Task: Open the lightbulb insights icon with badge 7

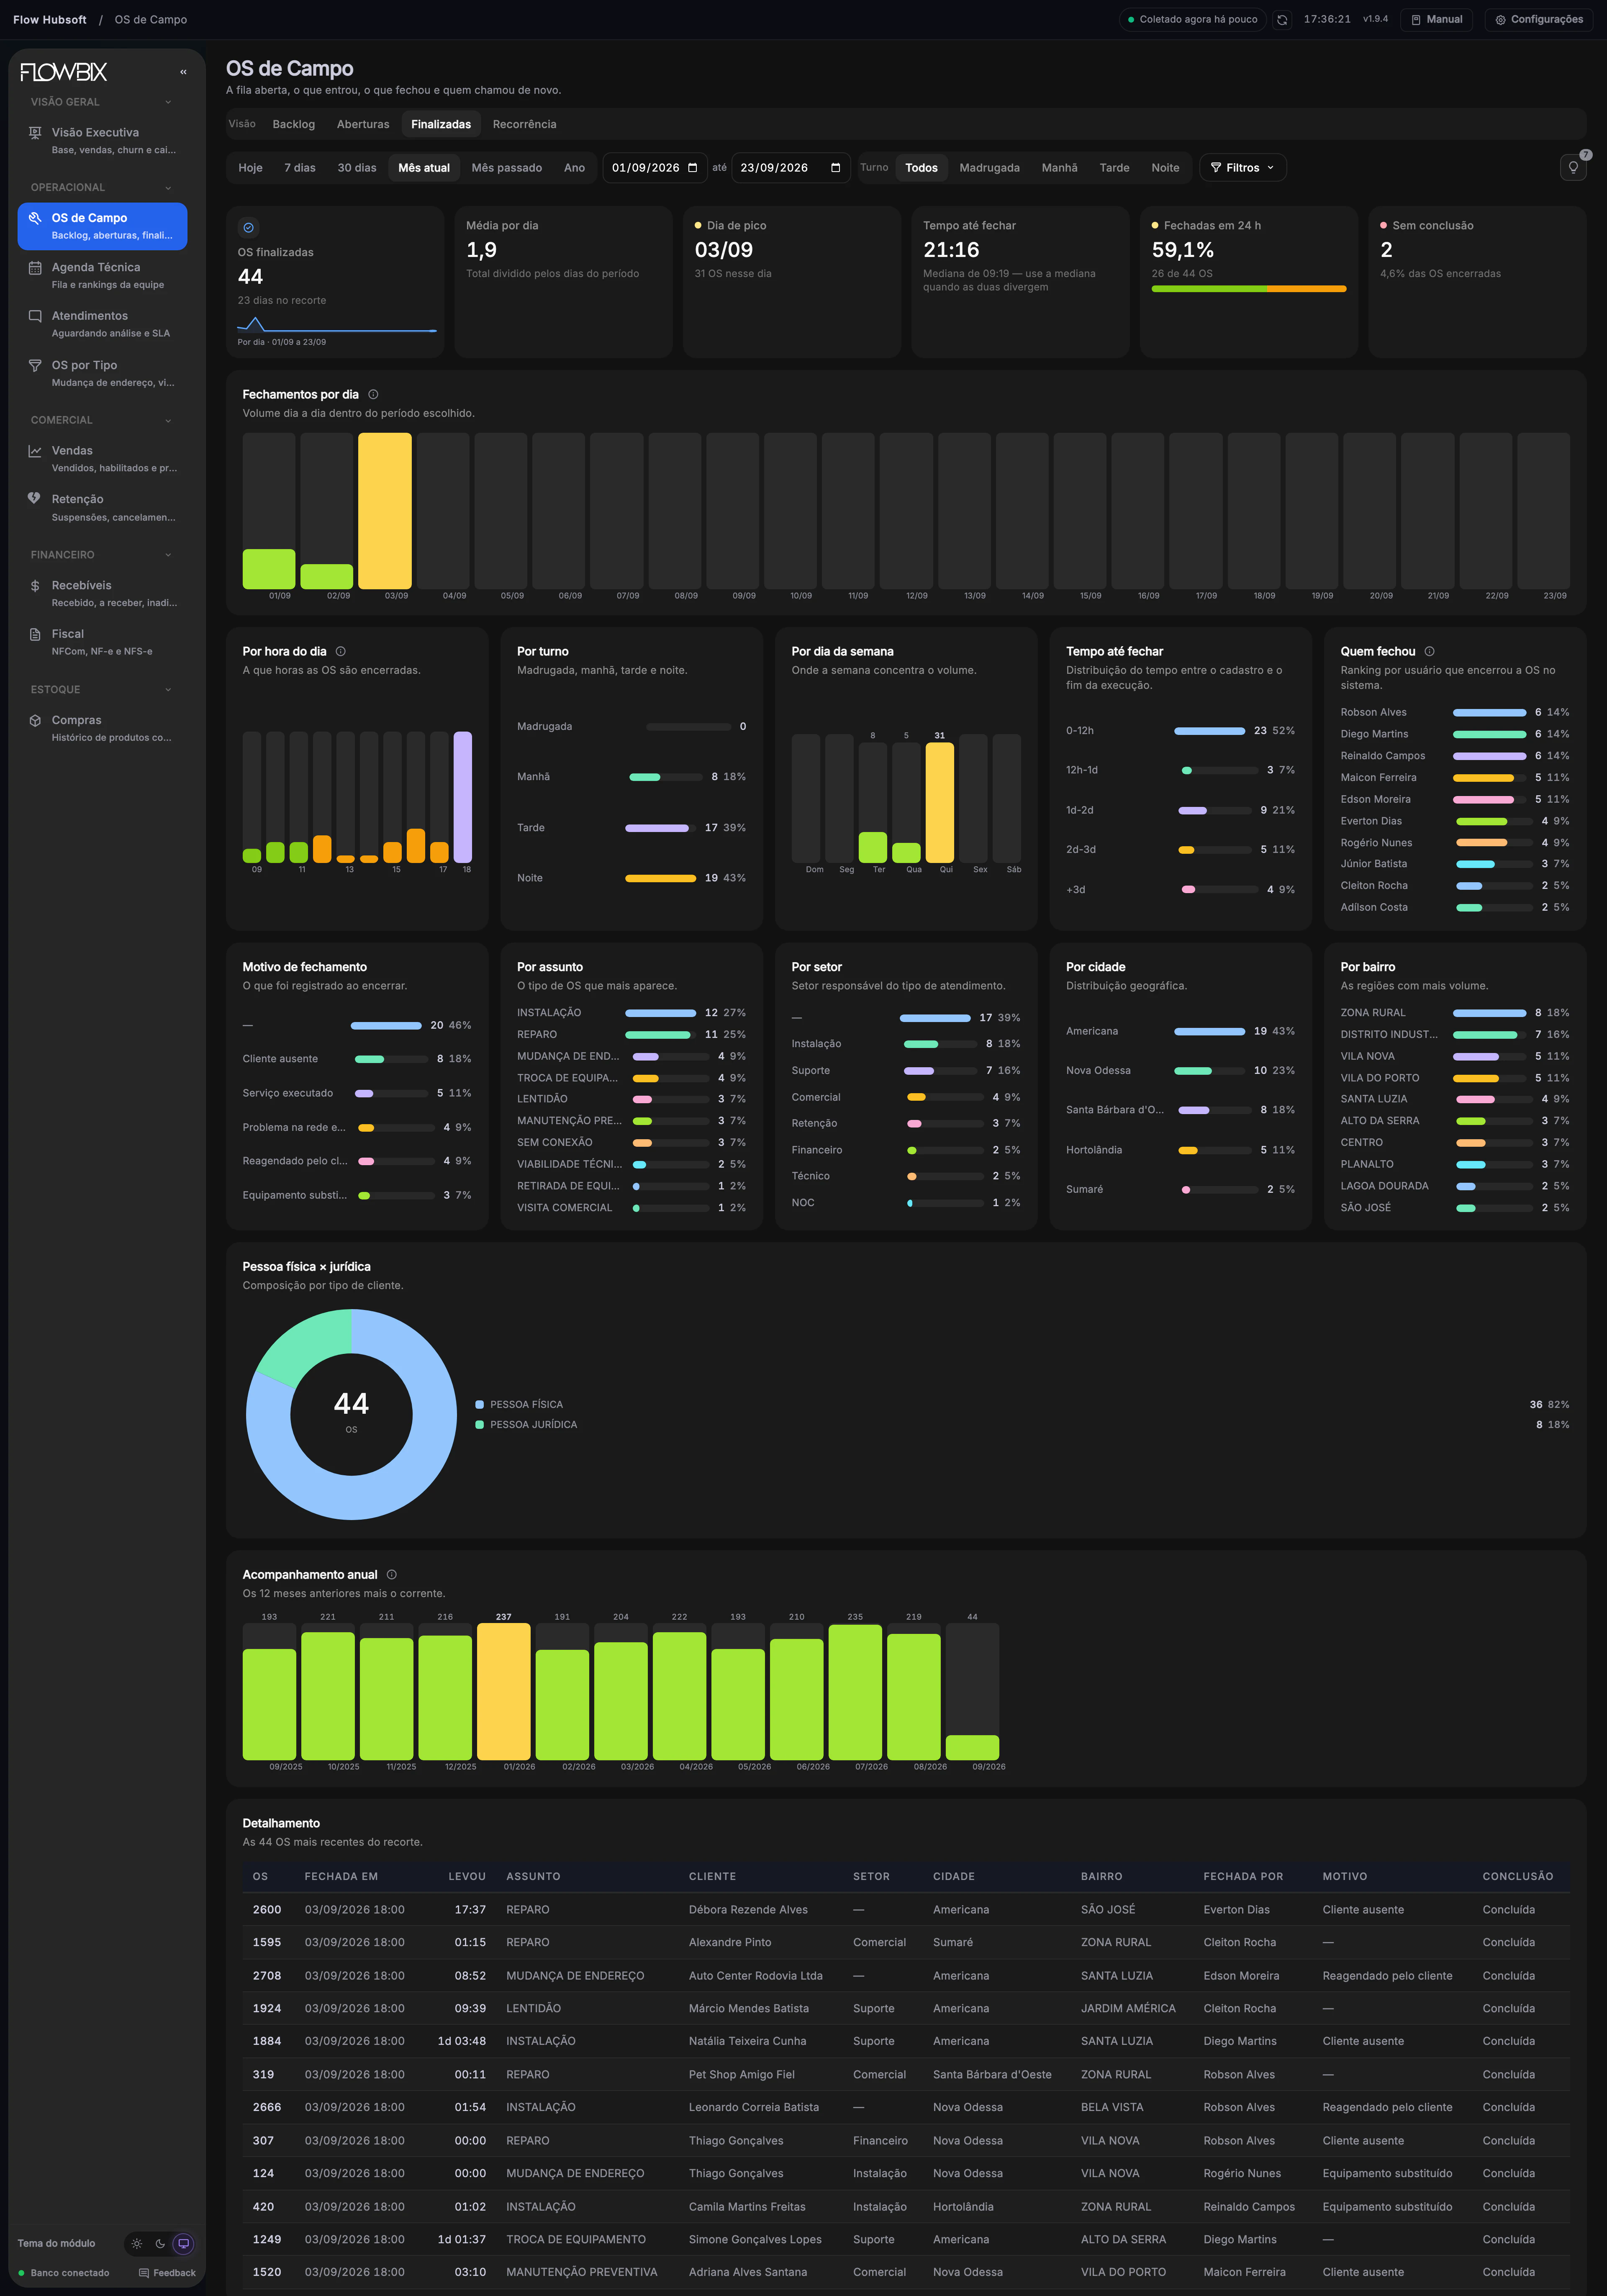Action: click(1573, 167)
